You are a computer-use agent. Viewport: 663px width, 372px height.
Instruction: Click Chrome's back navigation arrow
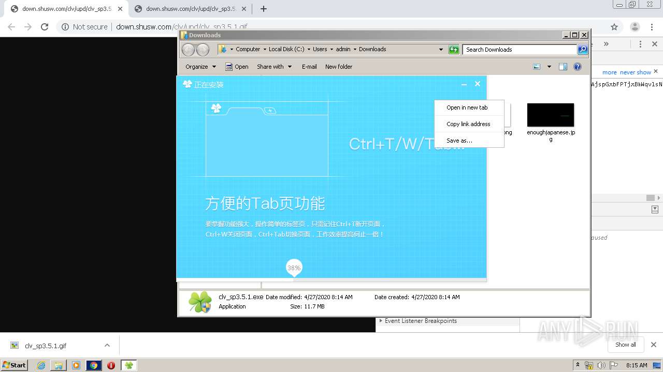pos(11,27)
